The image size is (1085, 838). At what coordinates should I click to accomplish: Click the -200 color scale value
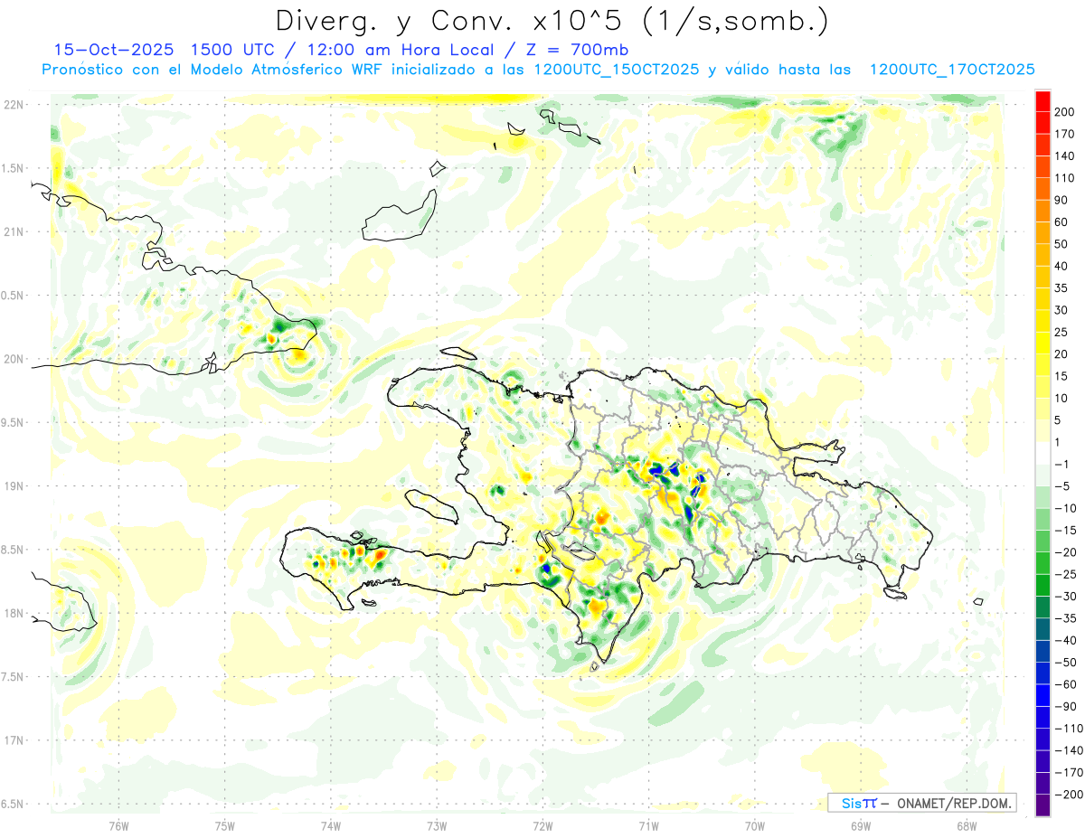point(1069,795)
